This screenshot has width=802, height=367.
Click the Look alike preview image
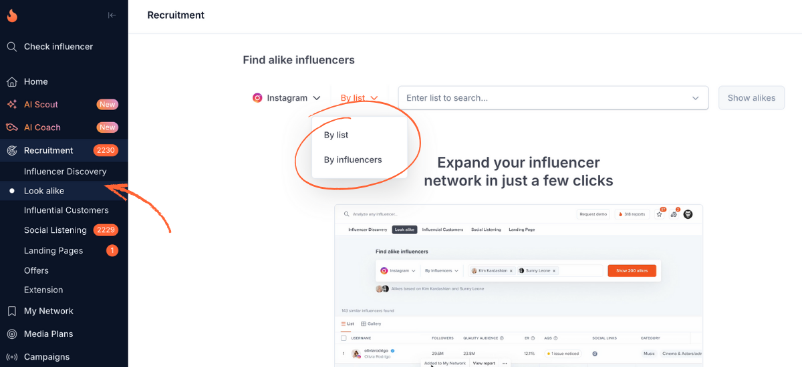518,286
